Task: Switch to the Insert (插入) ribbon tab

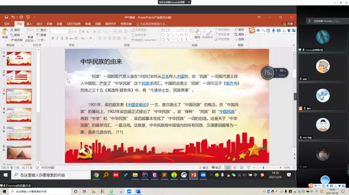Action: pos(29,24)
